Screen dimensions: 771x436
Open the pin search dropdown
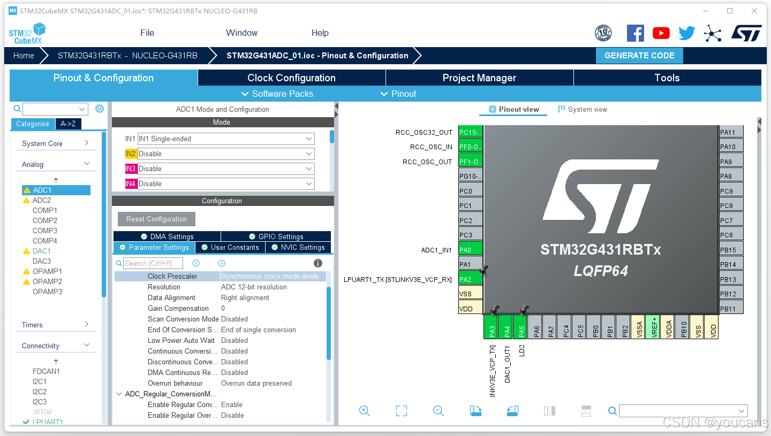click(683, 411)
